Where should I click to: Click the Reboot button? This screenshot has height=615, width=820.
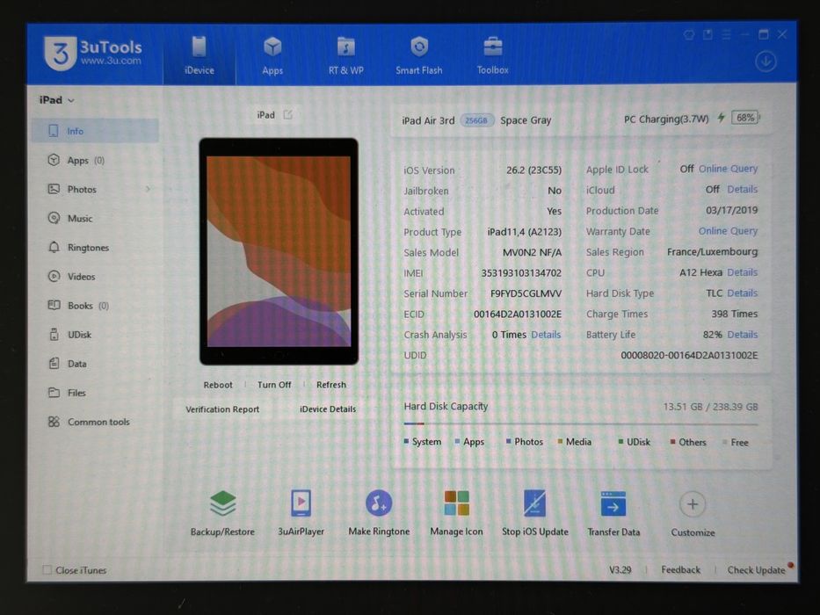[x=218, y=385]
